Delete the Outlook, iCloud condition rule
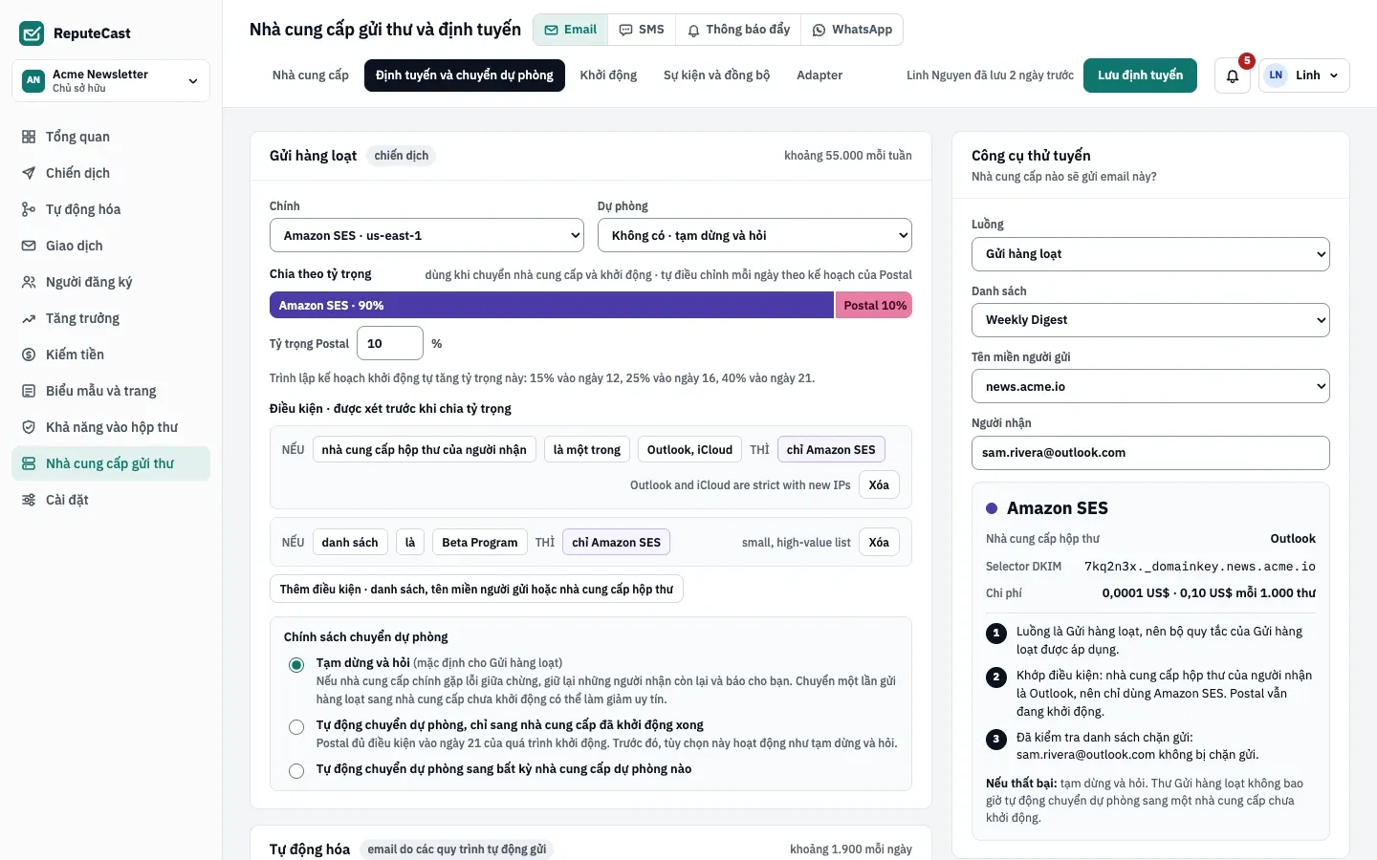 click(879, 485)
